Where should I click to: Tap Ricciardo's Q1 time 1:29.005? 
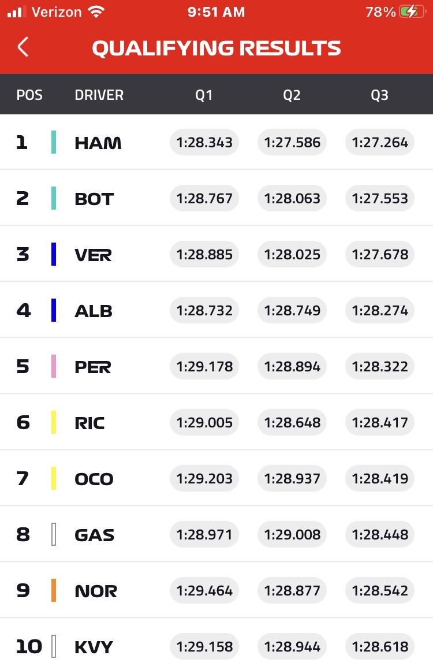click(204, 422)
